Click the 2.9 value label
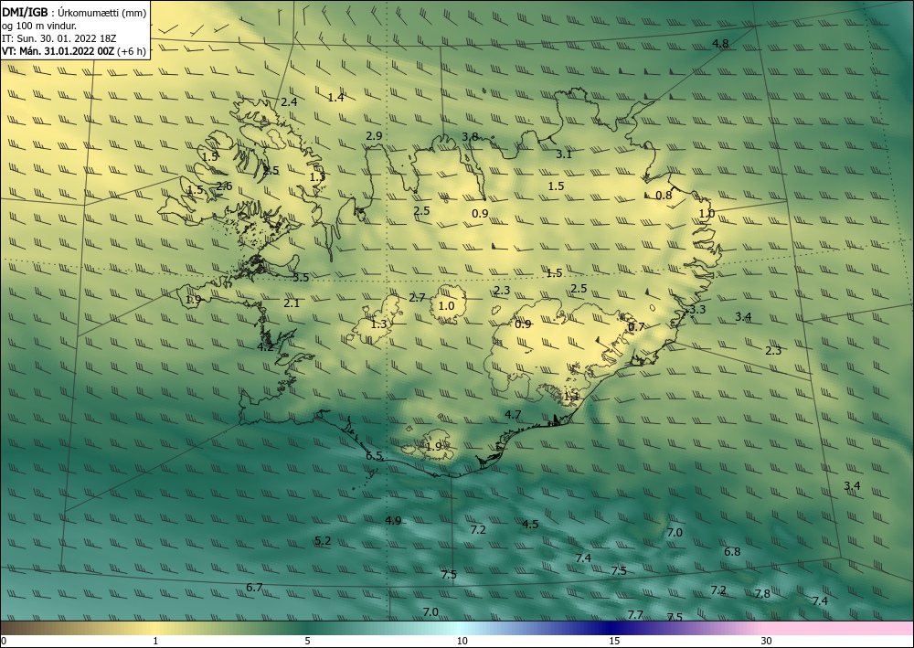This screenshot has height=648, width=914. [x=374, y=136]
